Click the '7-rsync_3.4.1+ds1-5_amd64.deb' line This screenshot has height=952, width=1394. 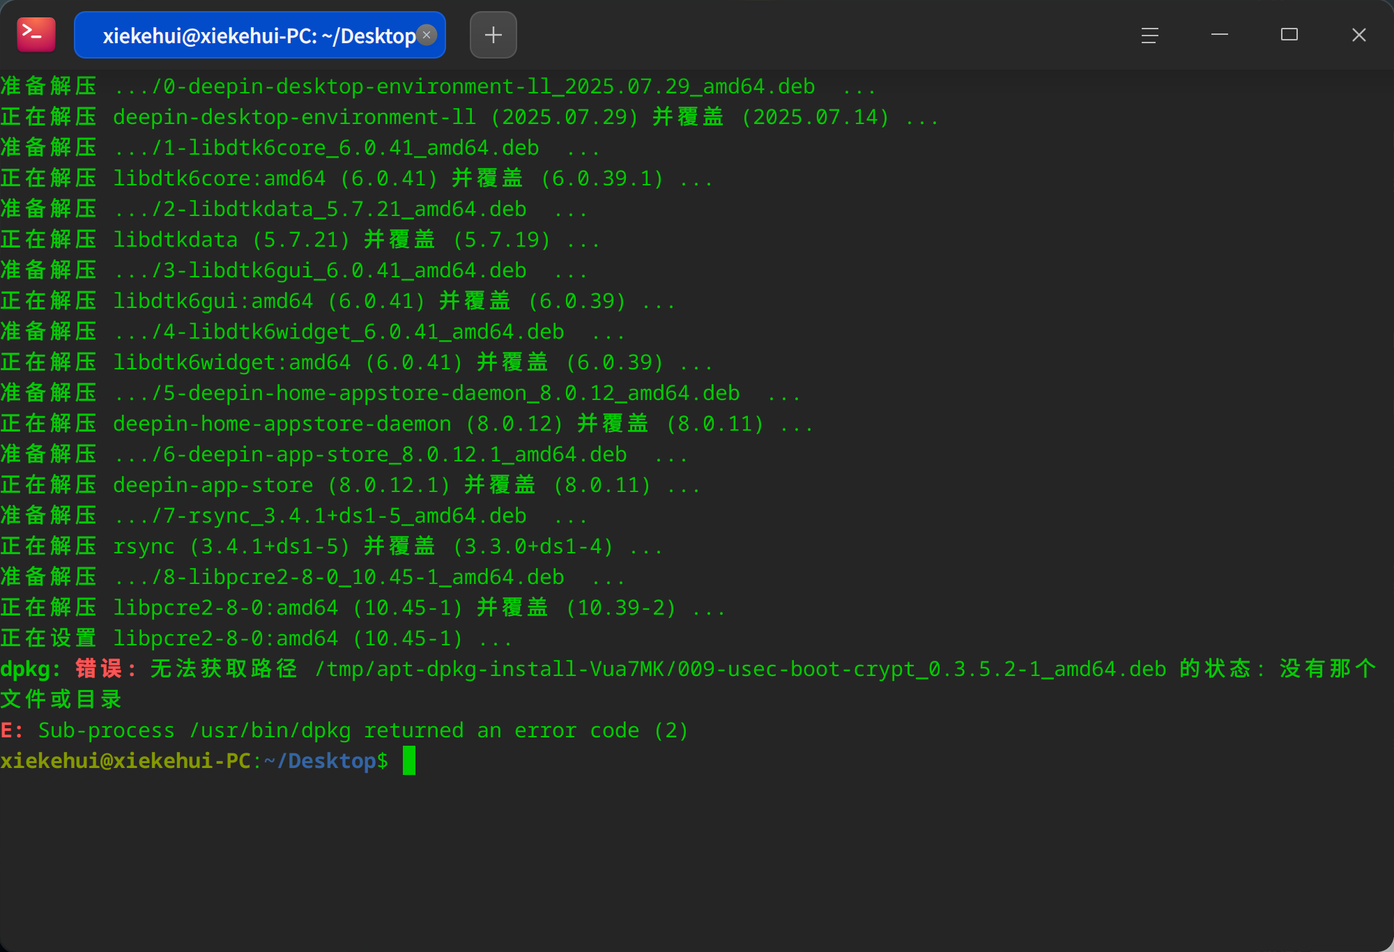pyautogui.click(x=294, y=516)
